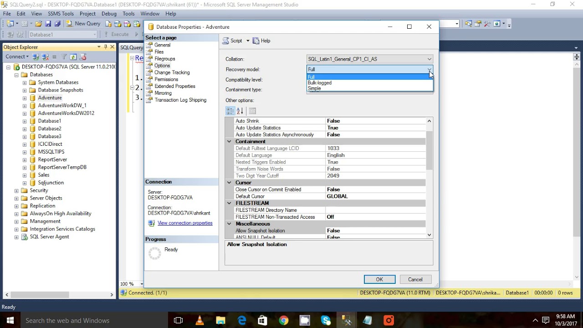Open View connection properties link
The height and width of the screenshot is (328, 583).
click(185, 223)
